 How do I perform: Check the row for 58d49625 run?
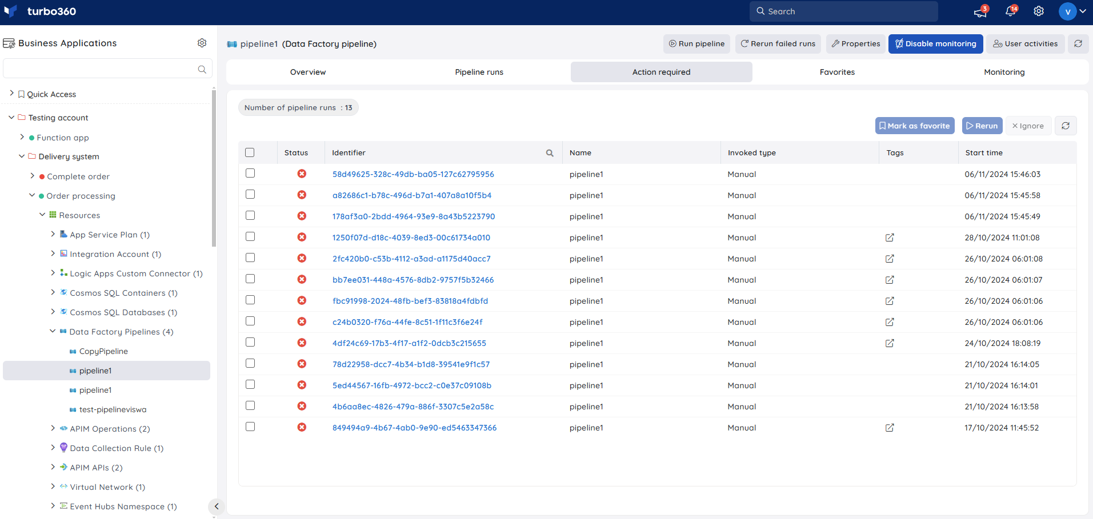[x=250, y=173]
